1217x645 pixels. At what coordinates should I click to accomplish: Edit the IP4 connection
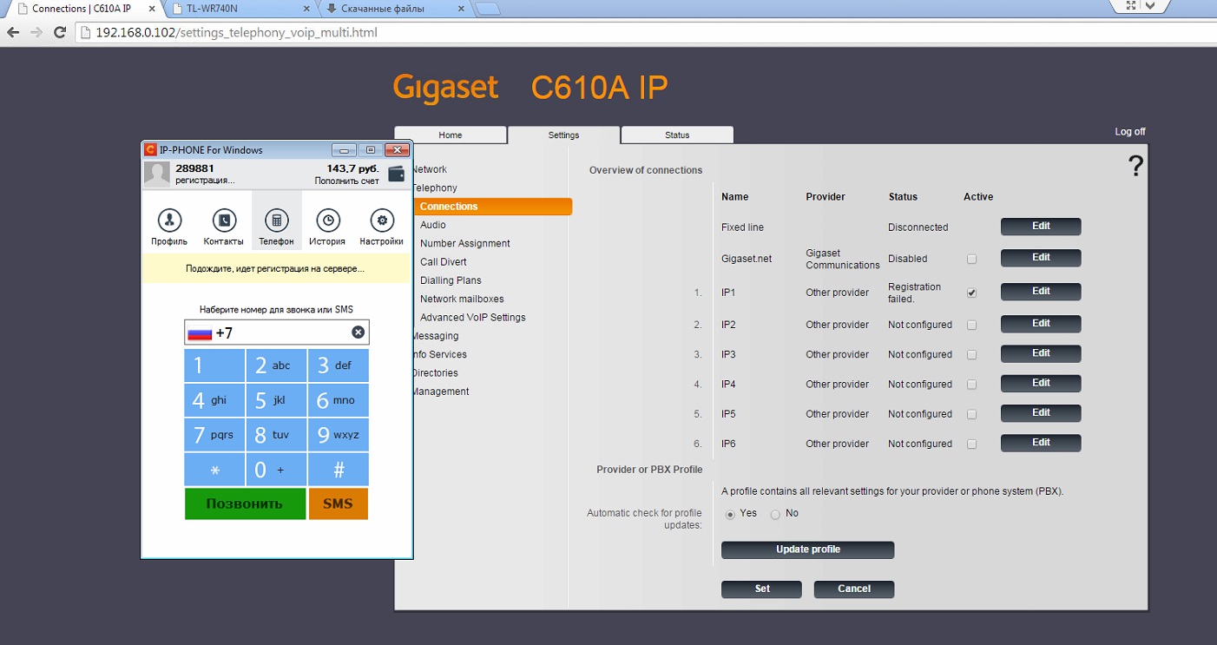pyautogui.click(x=1041, y=384)
